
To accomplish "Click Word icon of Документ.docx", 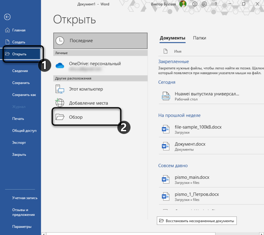I will click(166, 146).
